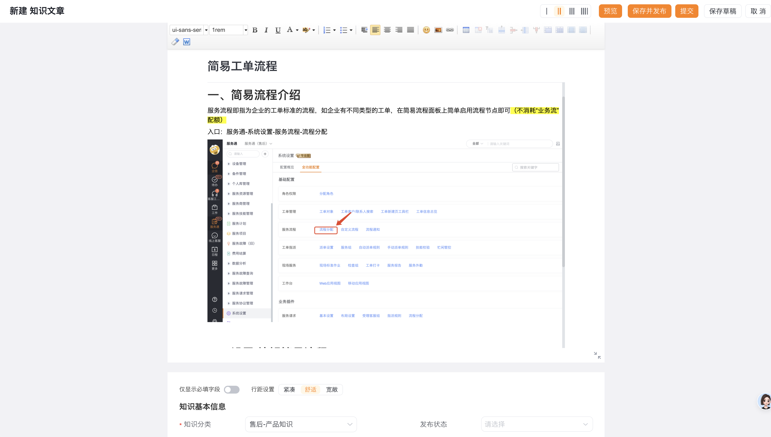Click the 保存草稿 button
This screenshot has height=437, width=771.
click(x=722, y=11)
